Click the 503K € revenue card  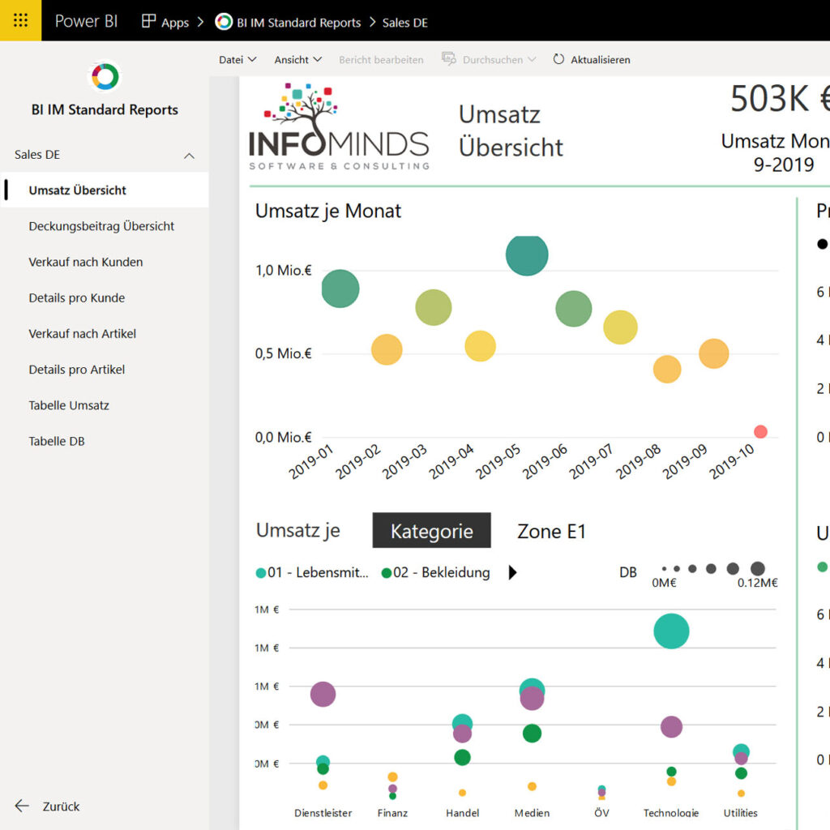coord(780,99)
